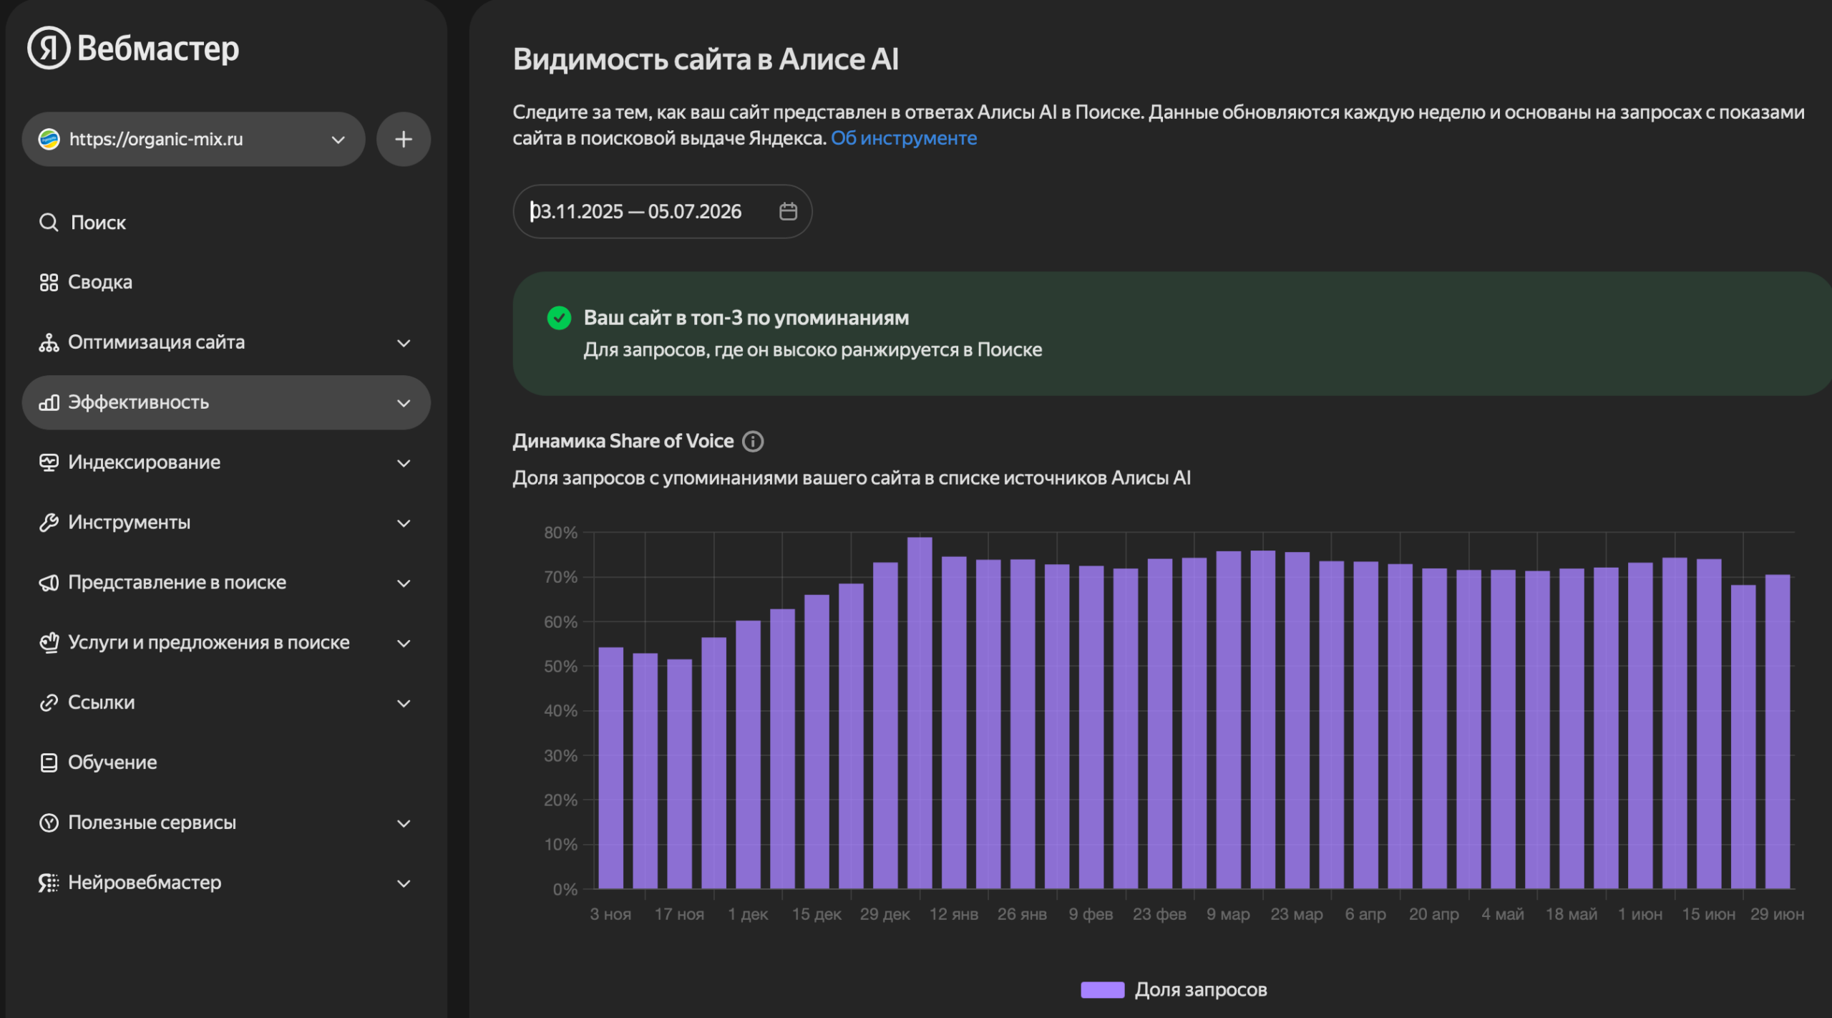
Task: Click the Сводка grid icon
Action: tap(49, 283)
